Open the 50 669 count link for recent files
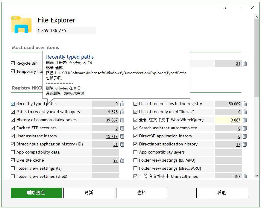This screenshot has width=261, height=208. tap(234, 104)
